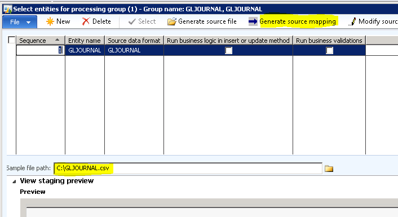
Task: Click the Sample file path input field
Action: pos(188,169)
